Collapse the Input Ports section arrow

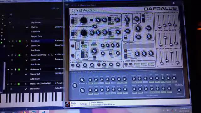(10, 23)
